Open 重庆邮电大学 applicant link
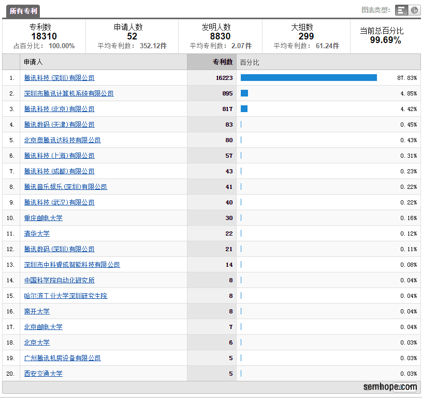422x398 pixels. 43,218
